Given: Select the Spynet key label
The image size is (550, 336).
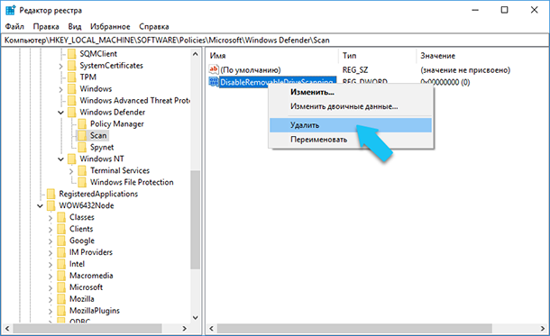Looking at the screenshot, I should click(102, 147).
